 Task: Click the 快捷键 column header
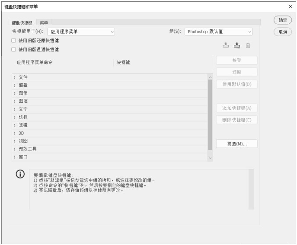click(x=123, y=62)
